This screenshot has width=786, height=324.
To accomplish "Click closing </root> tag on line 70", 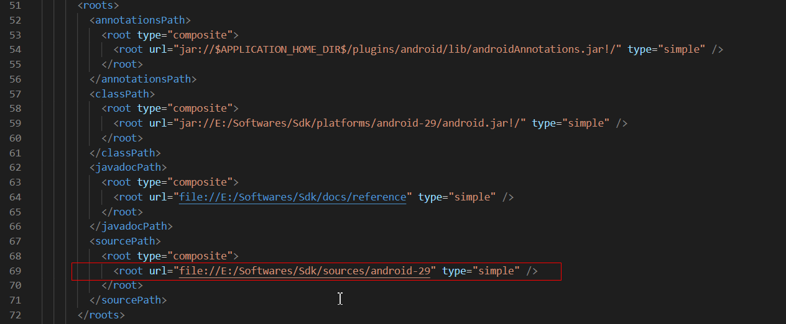I will [x=122, y=286].
